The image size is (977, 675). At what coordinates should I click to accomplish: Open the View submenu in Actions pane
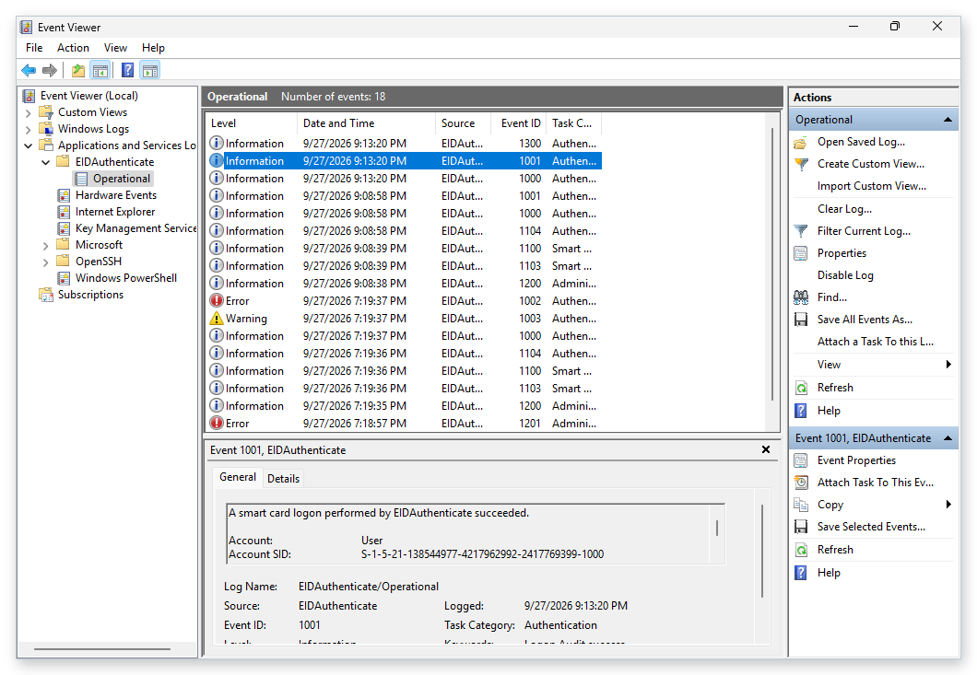[874, 365]
